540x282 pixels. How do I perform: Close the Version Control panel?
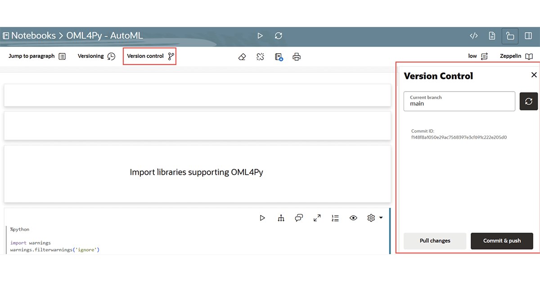click(534, 75)
